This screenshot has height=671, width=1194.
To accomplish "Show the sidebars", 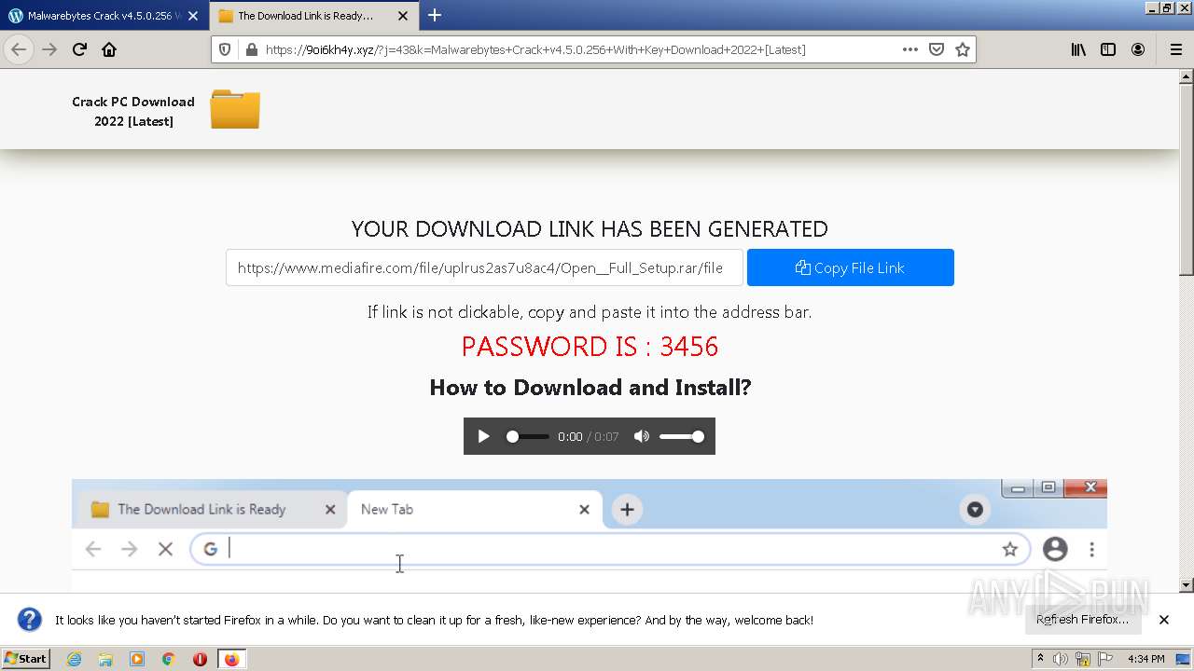I will (x=1108, y=49).
